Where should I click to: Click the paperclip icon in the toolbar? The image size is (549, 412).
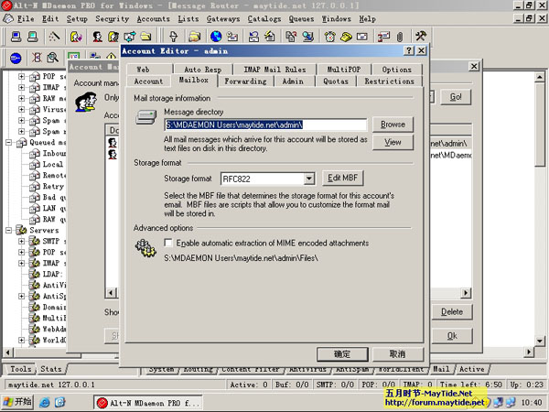point(399,38)
